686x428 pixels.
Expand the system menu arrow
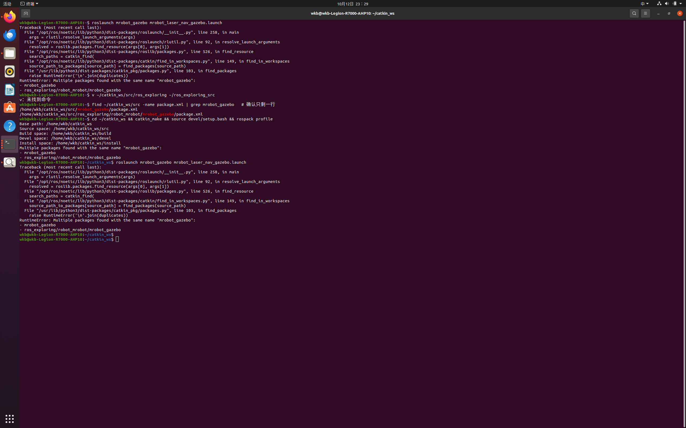point(681,4)
